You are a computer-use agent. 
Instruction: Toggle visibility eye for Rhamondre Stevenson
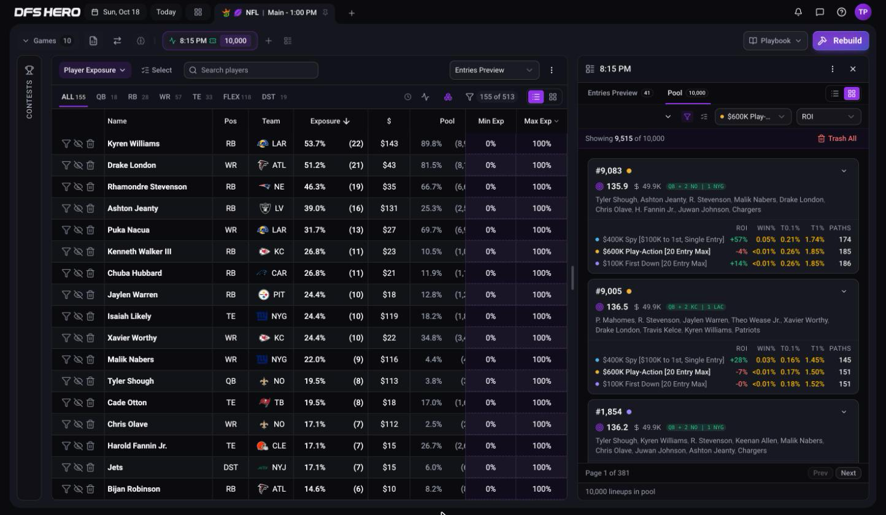(78, 186)
